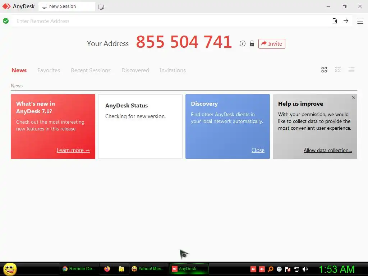Click Close link on Discovery card
The height and width of the screenshot is (276, 368).
pyautogui.click(x=258, y=150)
